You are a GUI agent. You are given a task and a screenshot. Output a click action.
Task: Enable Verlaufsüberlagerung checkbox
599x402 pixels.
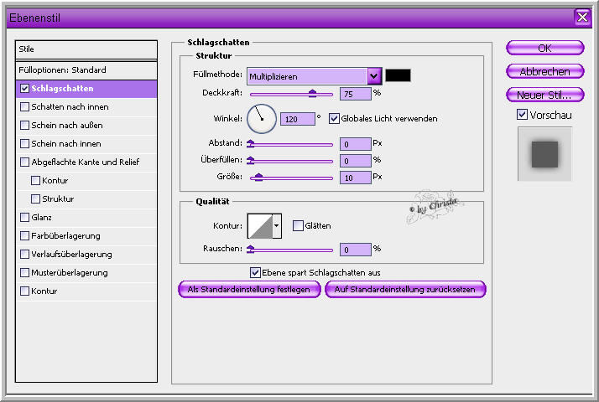coord(25,254)
